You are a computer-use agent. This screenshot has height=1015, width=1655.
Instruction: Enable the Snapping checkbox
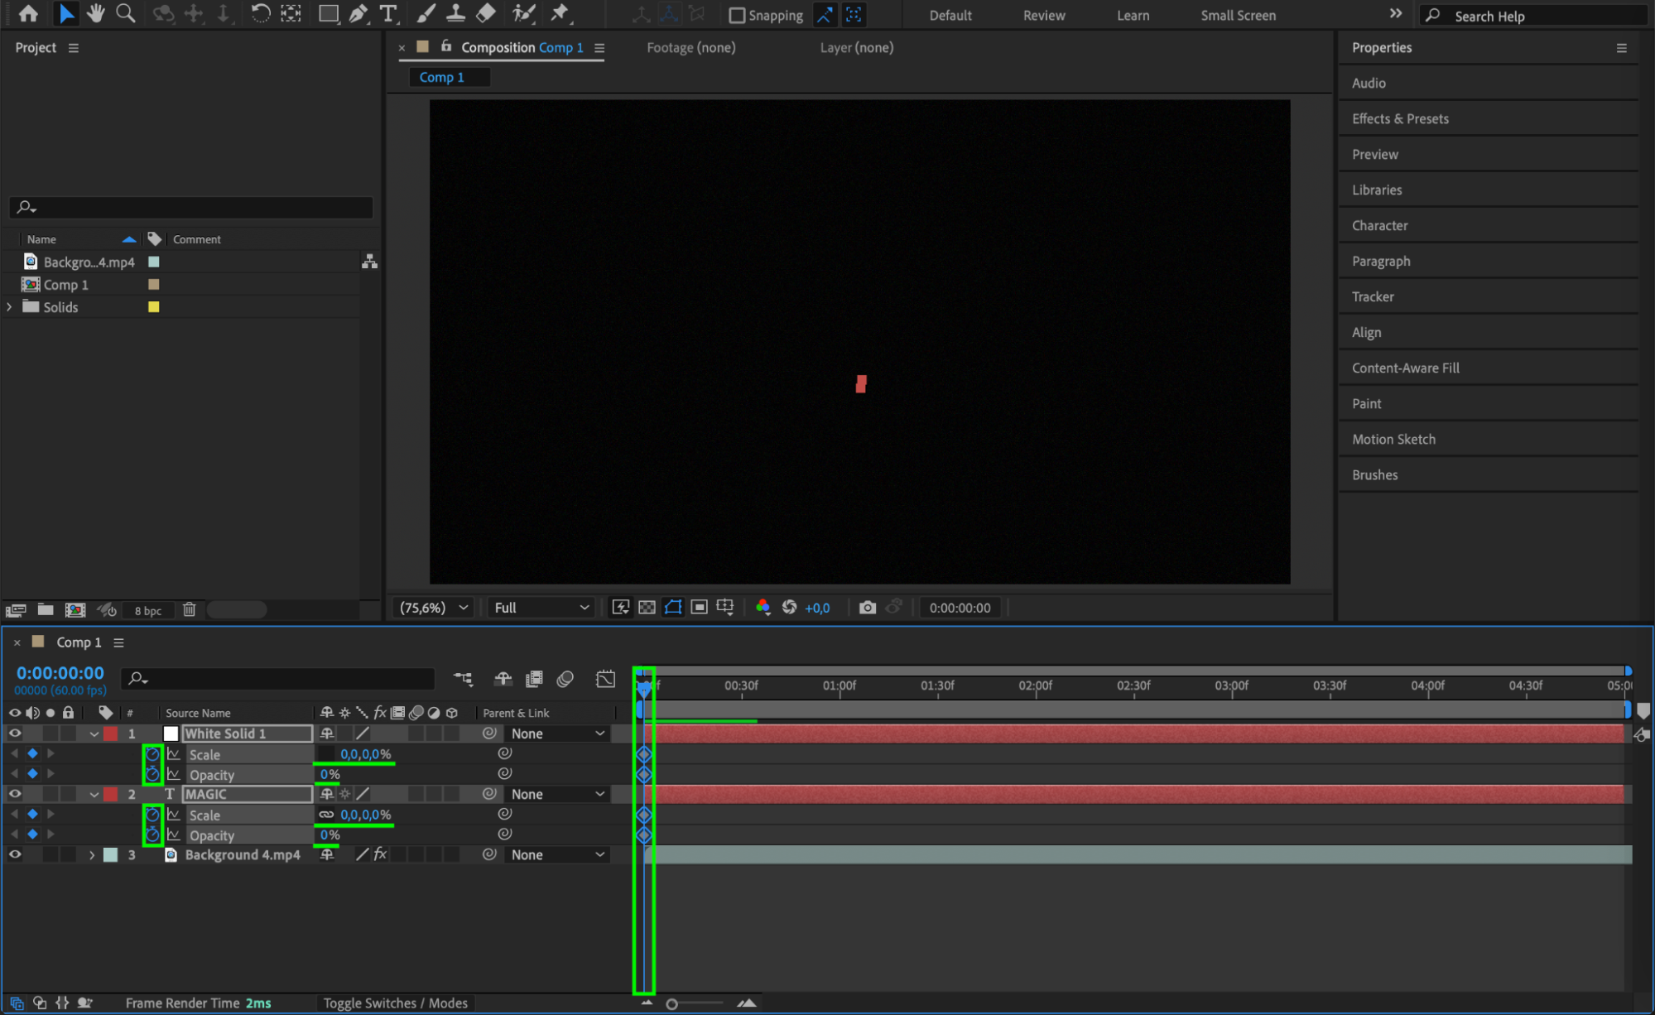click(x=737, y=15)
